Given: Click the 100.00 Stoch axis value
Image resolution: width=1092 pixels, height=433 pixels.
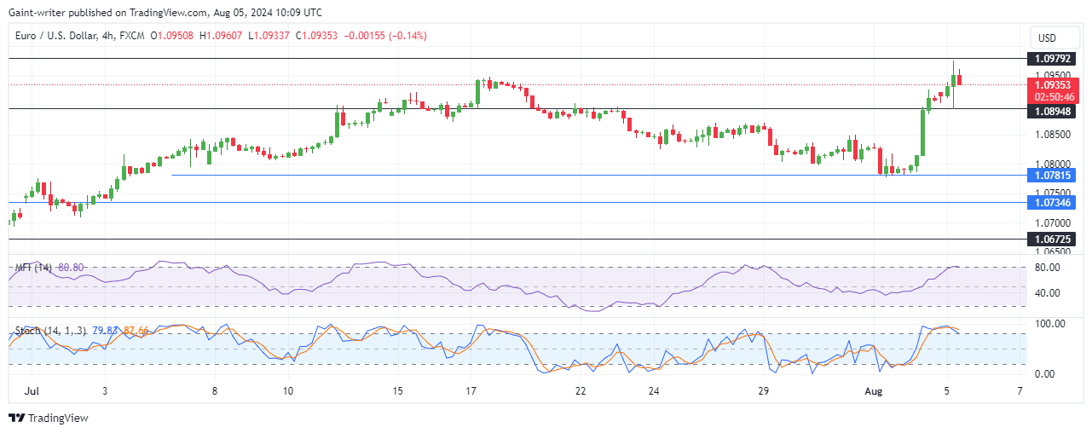Looking at the screenshot, I should coord(1049,324).
